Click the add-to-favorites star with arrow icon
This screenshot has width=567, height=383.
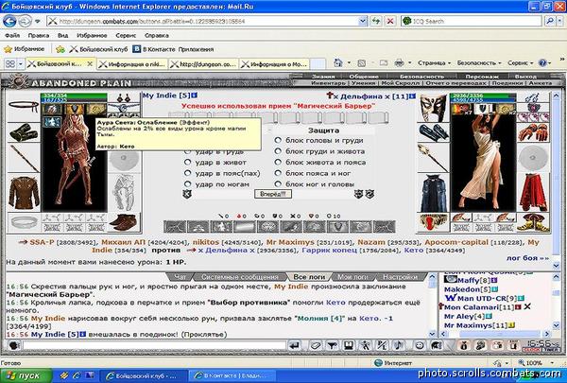click(x=60, y=49)
